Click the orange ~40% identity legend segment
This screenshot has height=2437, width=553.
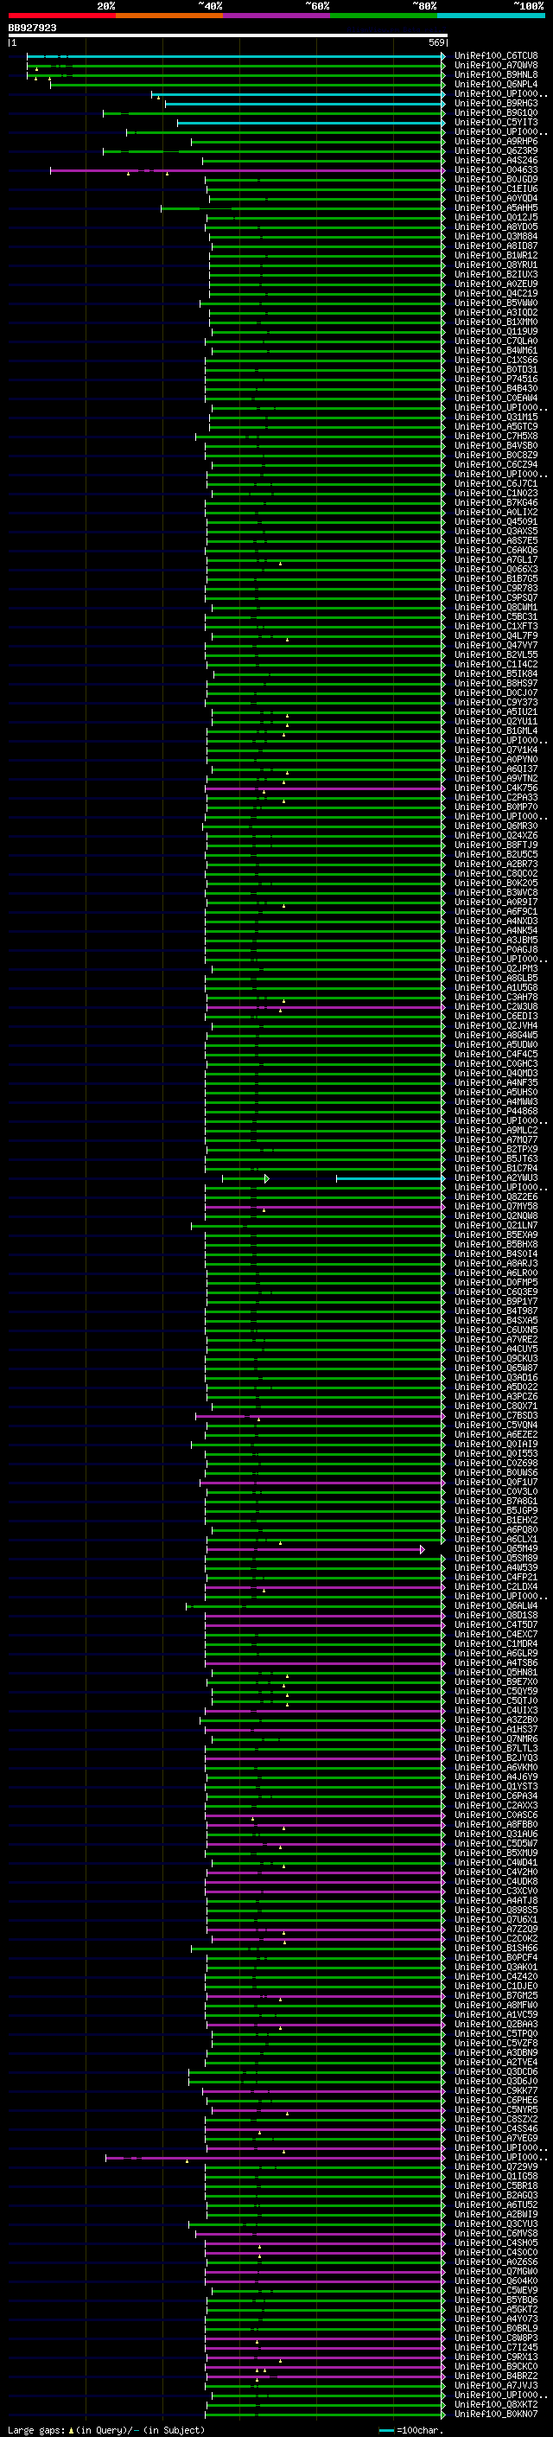pos(169,16)
